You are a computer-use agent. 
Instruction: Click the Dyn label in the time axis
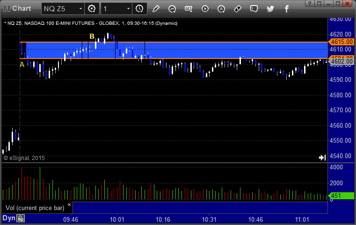point(9,218)
